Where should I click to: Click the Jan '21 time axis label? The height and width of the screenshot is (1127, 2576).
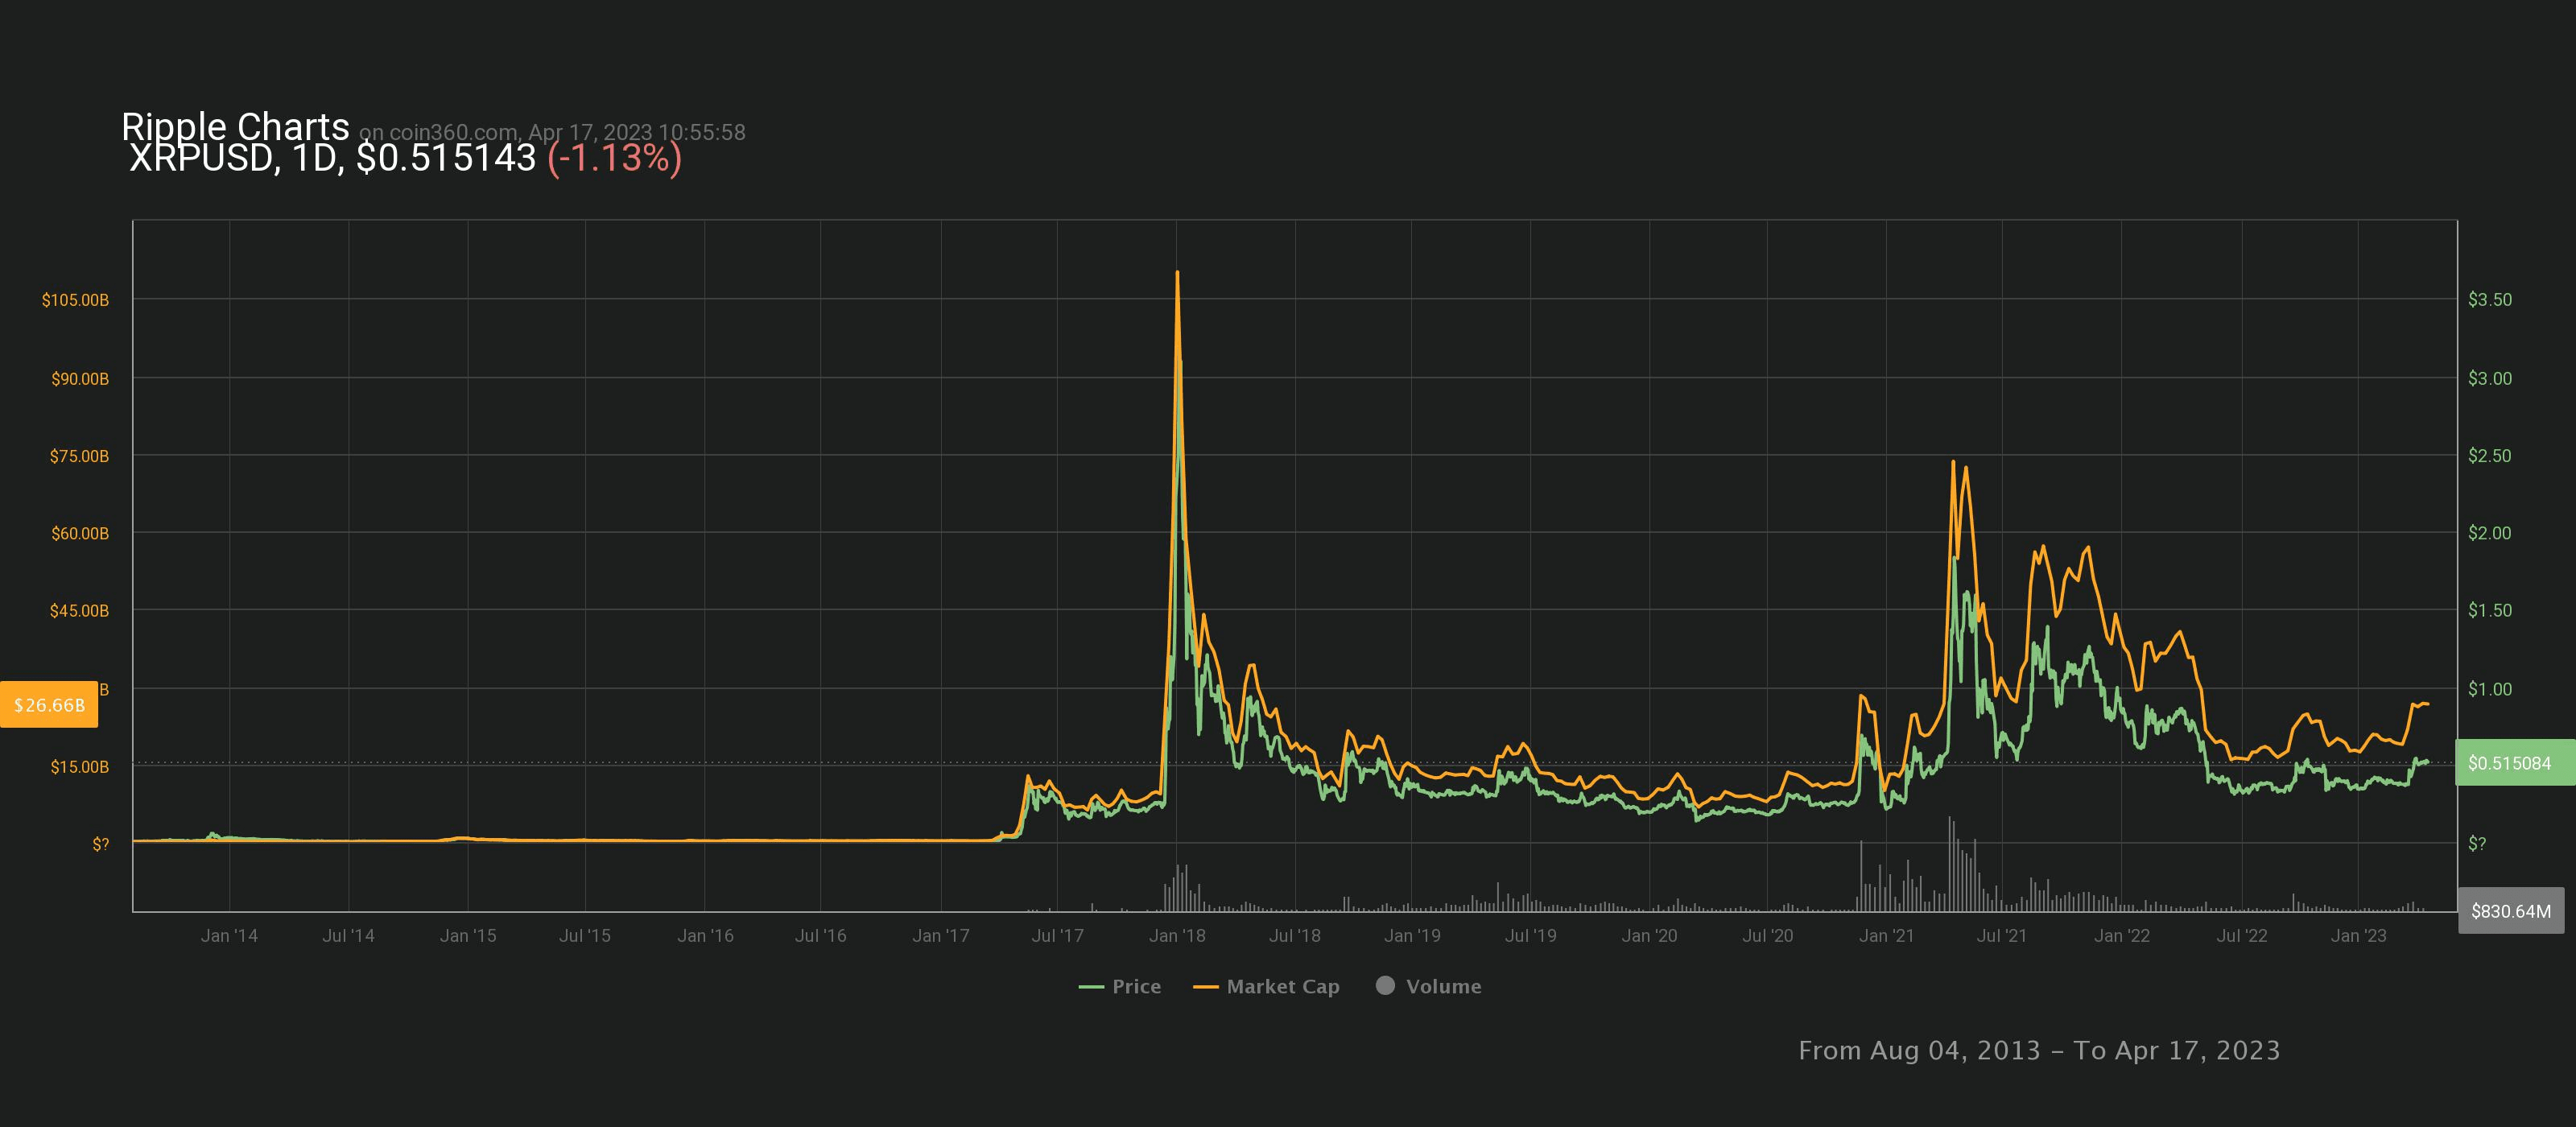pos(1886,936)
